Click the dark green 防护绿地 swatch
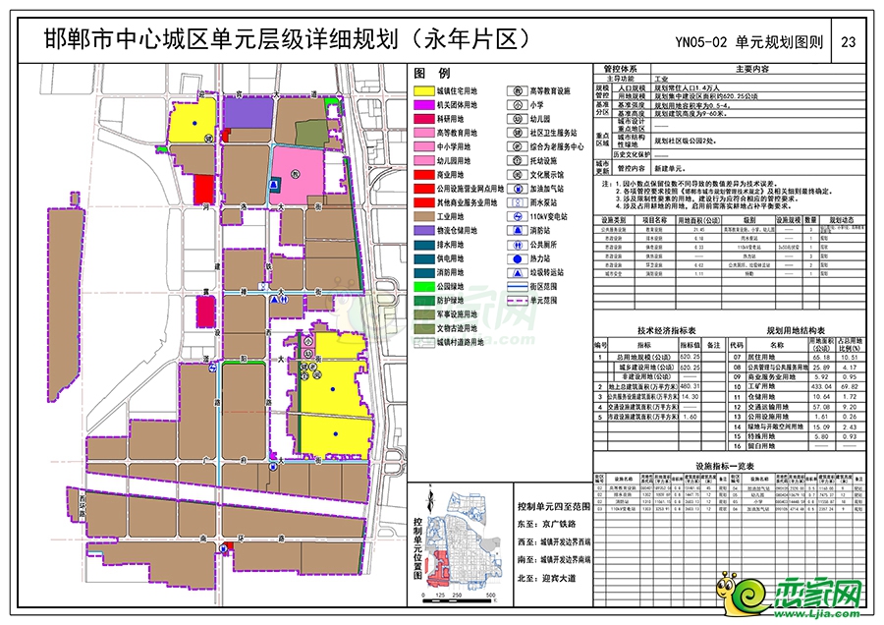Viewport: 884px width, 625px height. [x=423, y=301]
